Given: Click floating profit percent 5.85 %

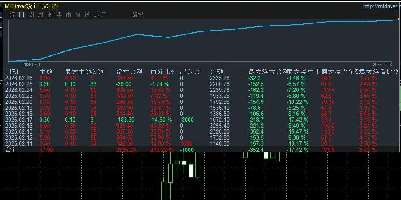Looking at the screenshot, I should click(x=368, y=114).
